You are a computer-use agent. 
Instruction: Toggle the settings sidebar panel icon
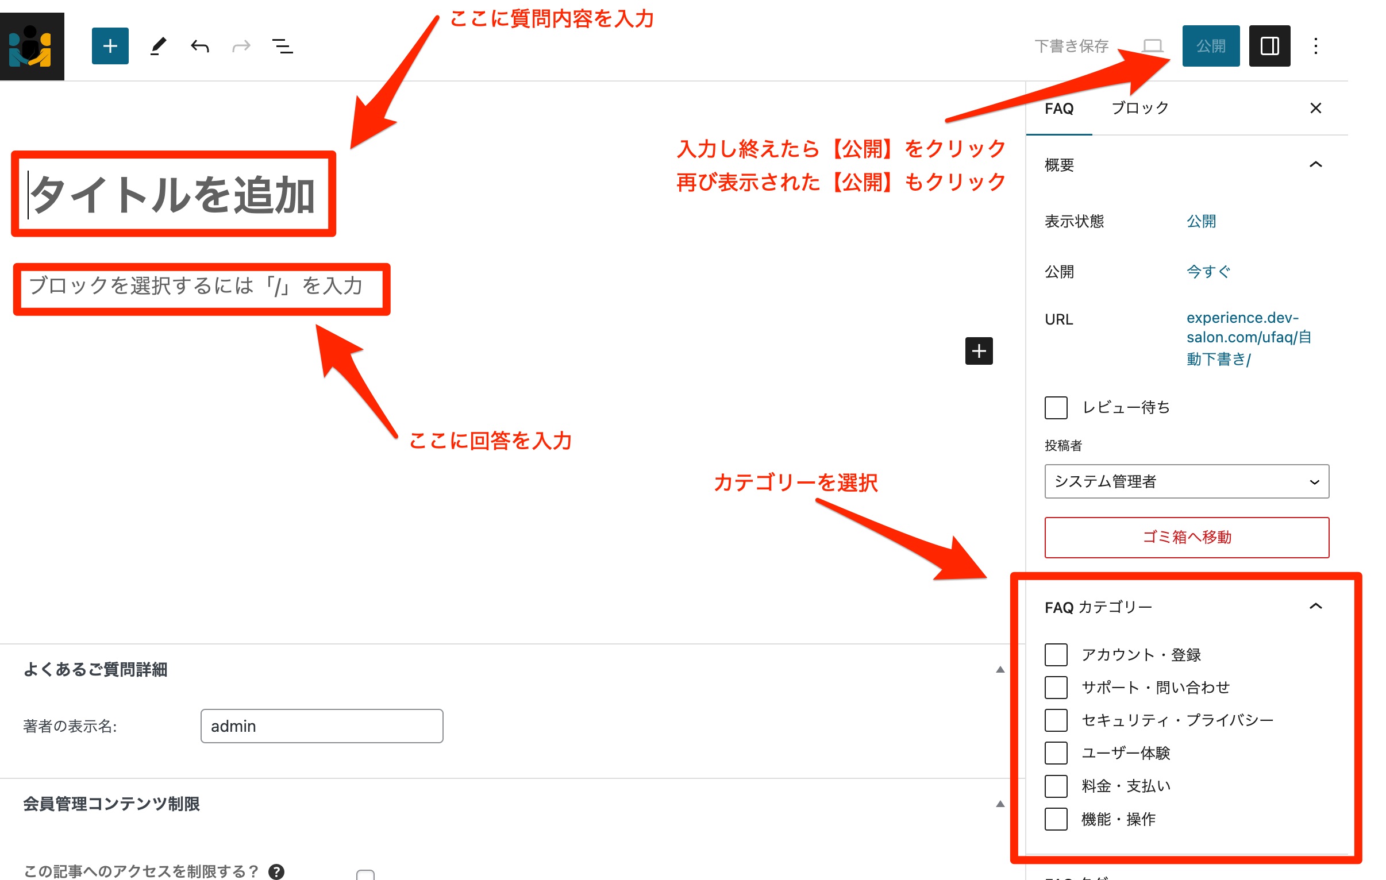point(1269,46)
